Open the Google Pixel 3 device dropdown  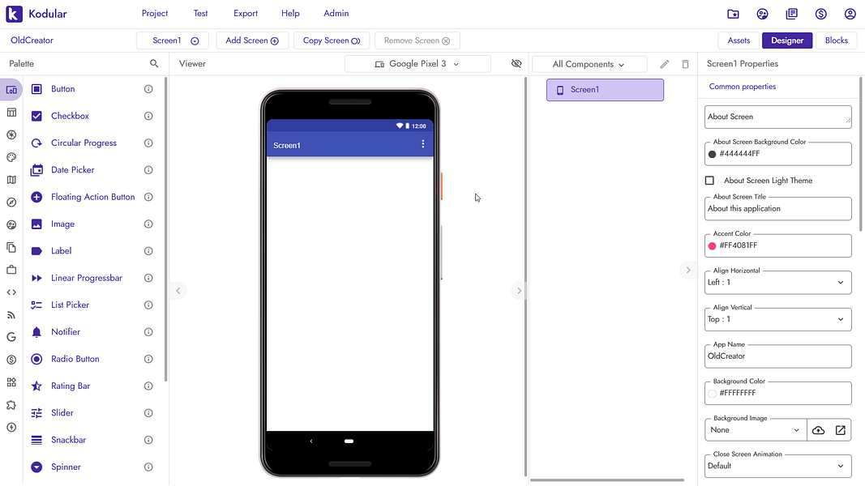pos(418,62)
